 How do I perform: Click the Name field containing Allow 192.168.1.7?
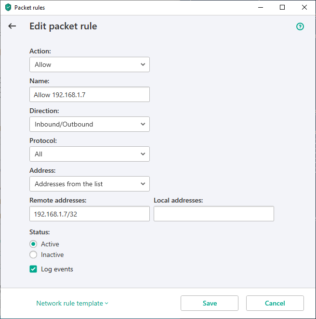pos(90,94)
